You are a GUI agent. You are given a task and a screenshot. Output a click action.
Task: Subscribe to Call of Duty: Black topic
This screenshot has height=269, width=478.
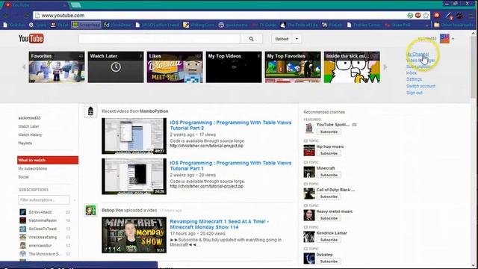pyautogui.click(x=329, y=197)
